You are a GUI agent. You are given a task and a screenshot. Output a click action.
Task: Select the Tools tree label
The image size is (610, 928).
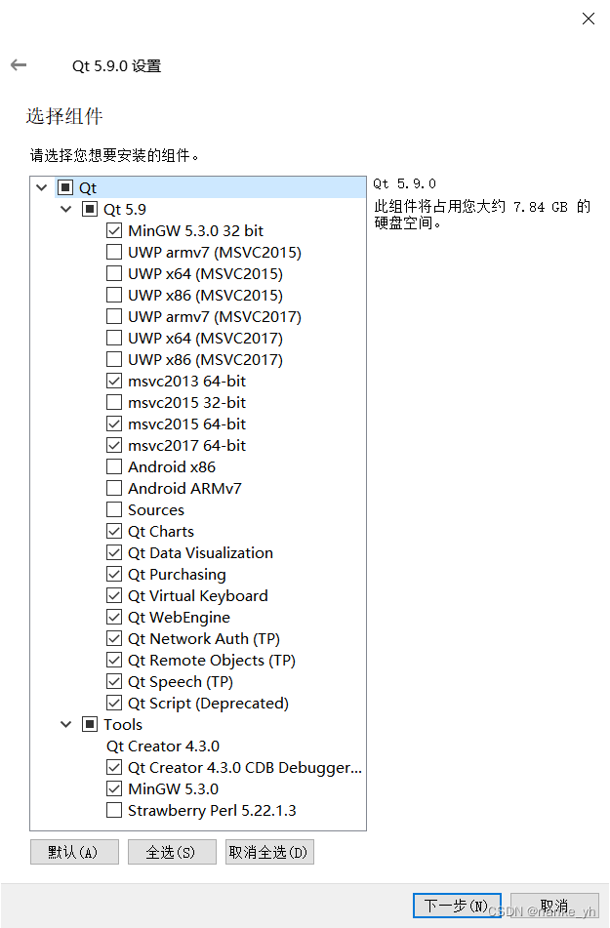coord(123,724)
